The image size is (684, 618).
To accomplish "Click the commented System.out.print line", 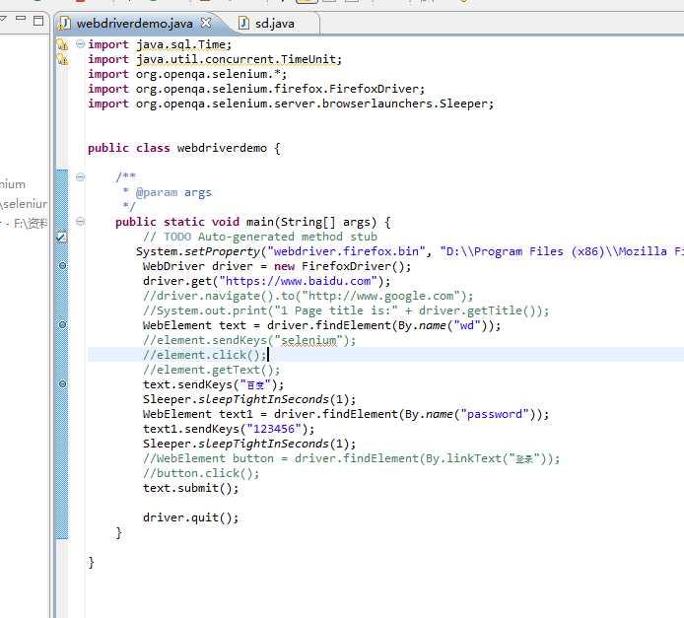I will (346, 310).
